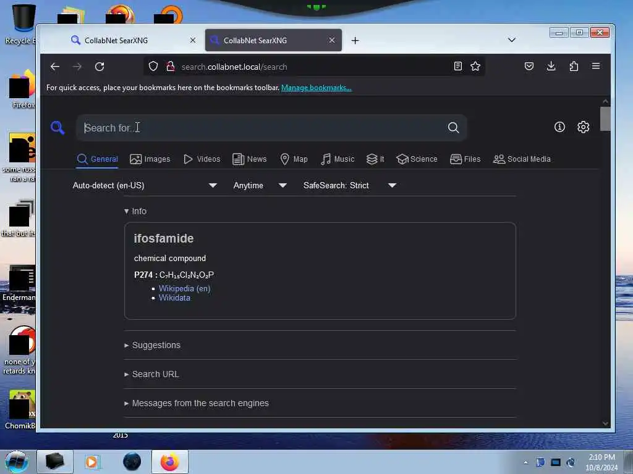Open the Downloads arrow icon

point(551,66)
